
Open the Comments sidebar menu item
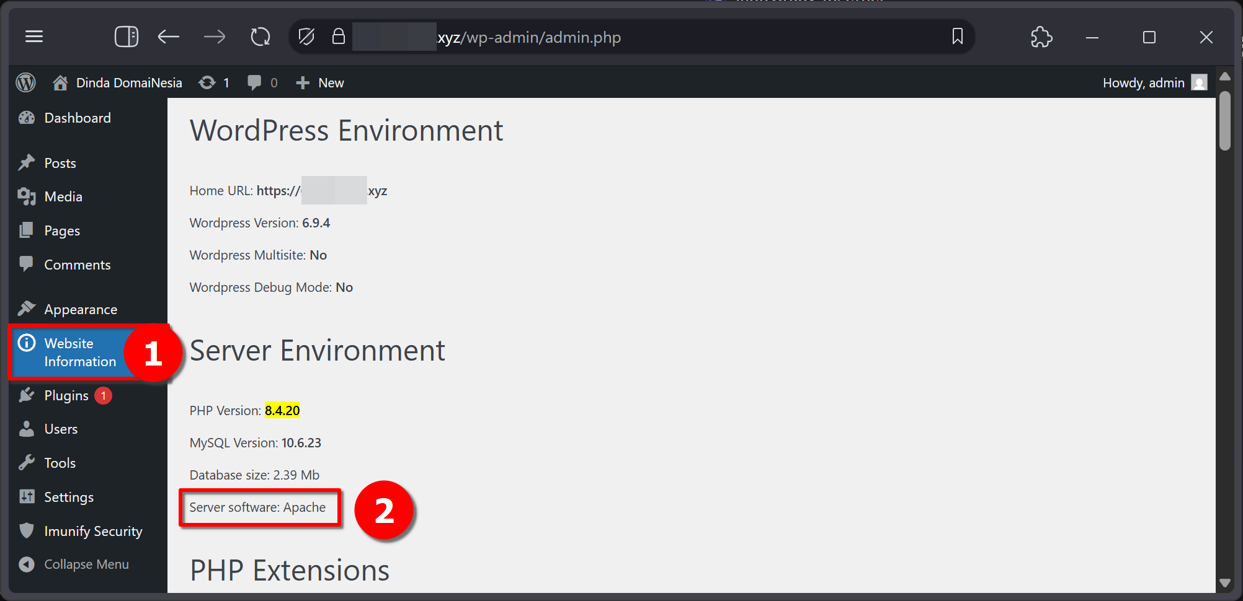pos(78,265)
